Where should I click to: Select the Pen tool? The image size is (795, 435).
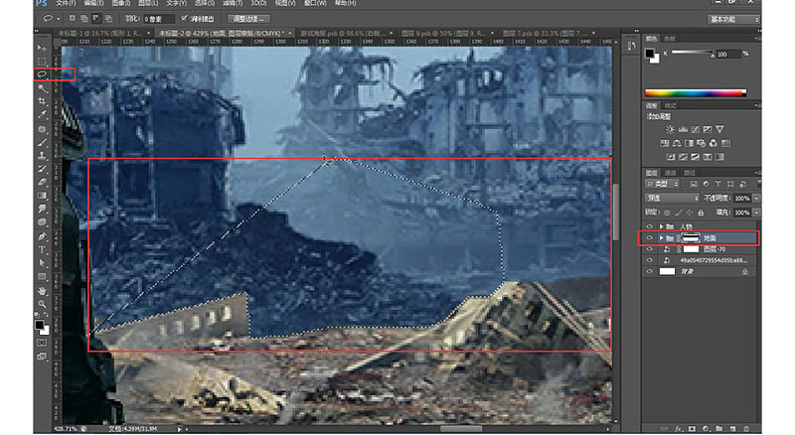pyautogui.click(x=42, y=236)
